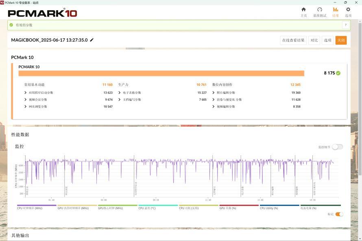Open the 主页 home page icon

coord(303,9)
